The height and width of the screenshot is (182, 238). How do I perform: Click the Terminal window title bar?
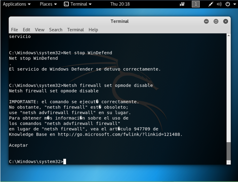pos(120,21)
